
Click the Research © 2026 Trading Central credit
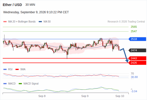[x=126, y=22]
